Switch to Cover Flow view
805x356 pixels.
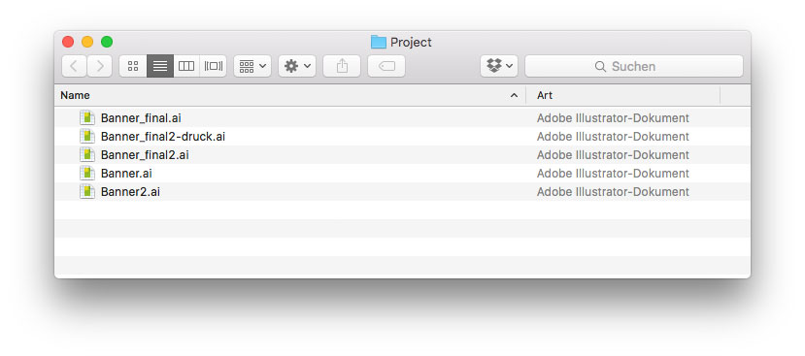point(213,66)
